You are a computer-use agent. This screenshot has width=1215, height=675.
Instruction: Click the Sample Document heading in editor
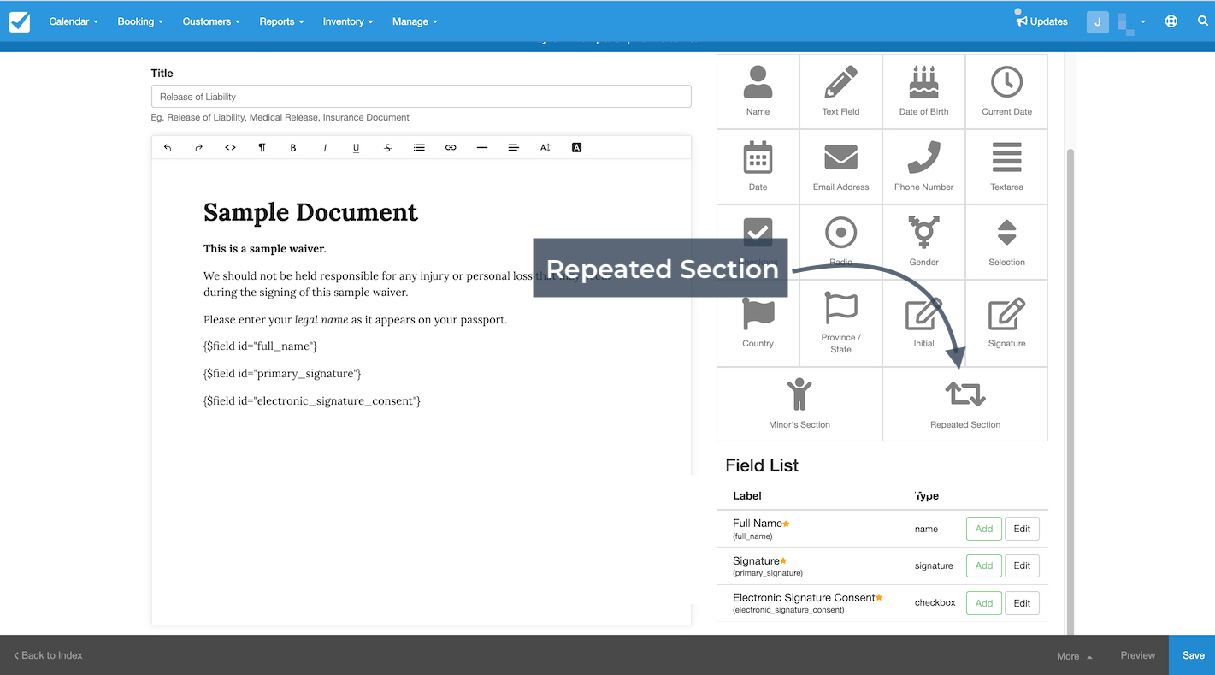tap(310, 212)
